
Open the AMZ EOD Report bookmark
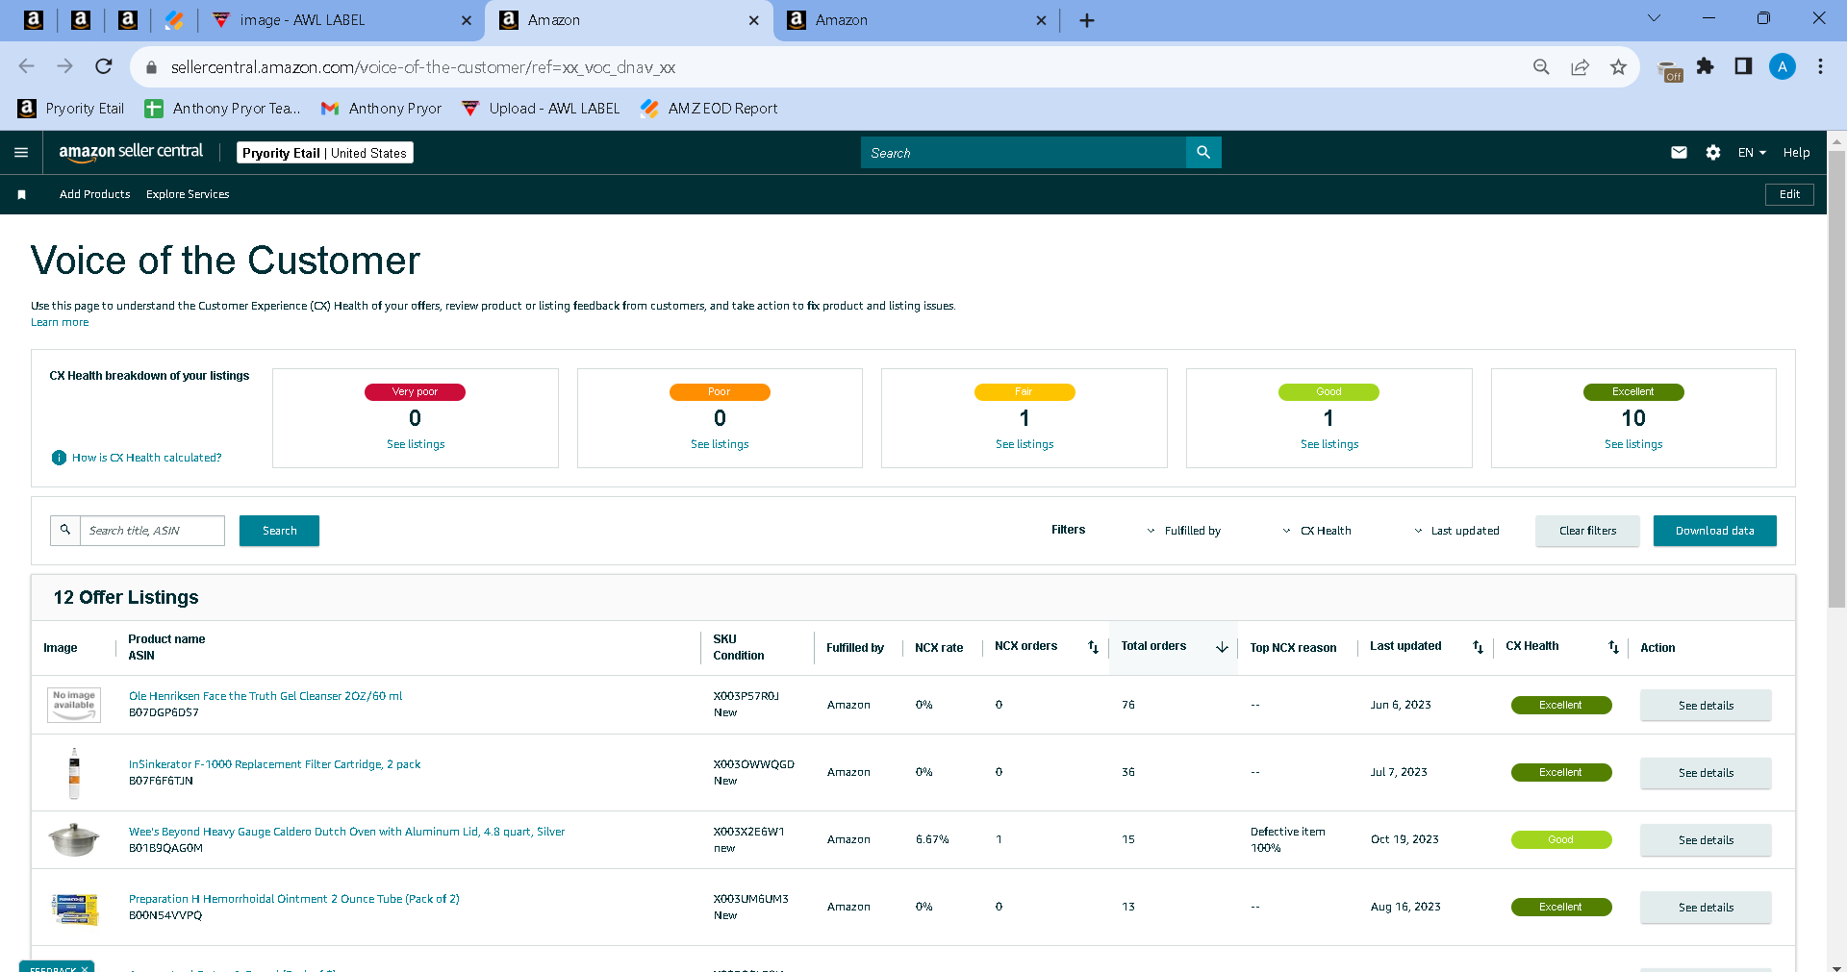tap(709, 109)
